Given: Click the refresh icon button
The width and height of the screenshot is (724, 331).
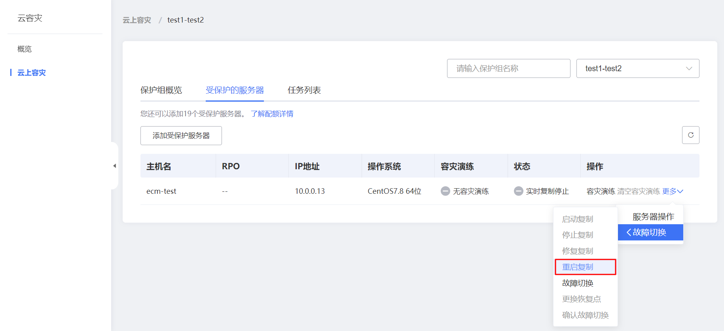Looking at the screenshot, I should [690, 135].
